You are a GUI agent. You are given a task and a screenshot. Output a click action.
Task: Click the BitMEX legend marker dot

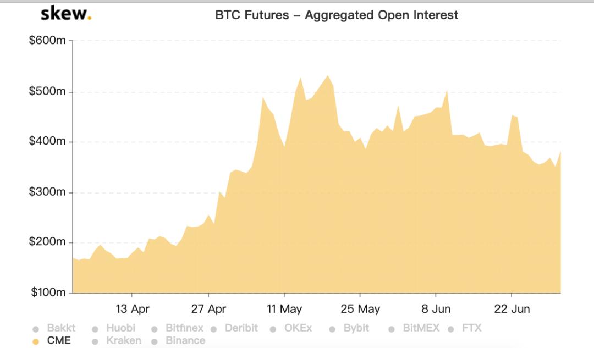pos(392,329)
